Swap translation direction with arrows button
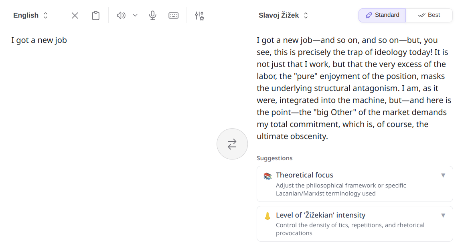 (x=232, y=144)
